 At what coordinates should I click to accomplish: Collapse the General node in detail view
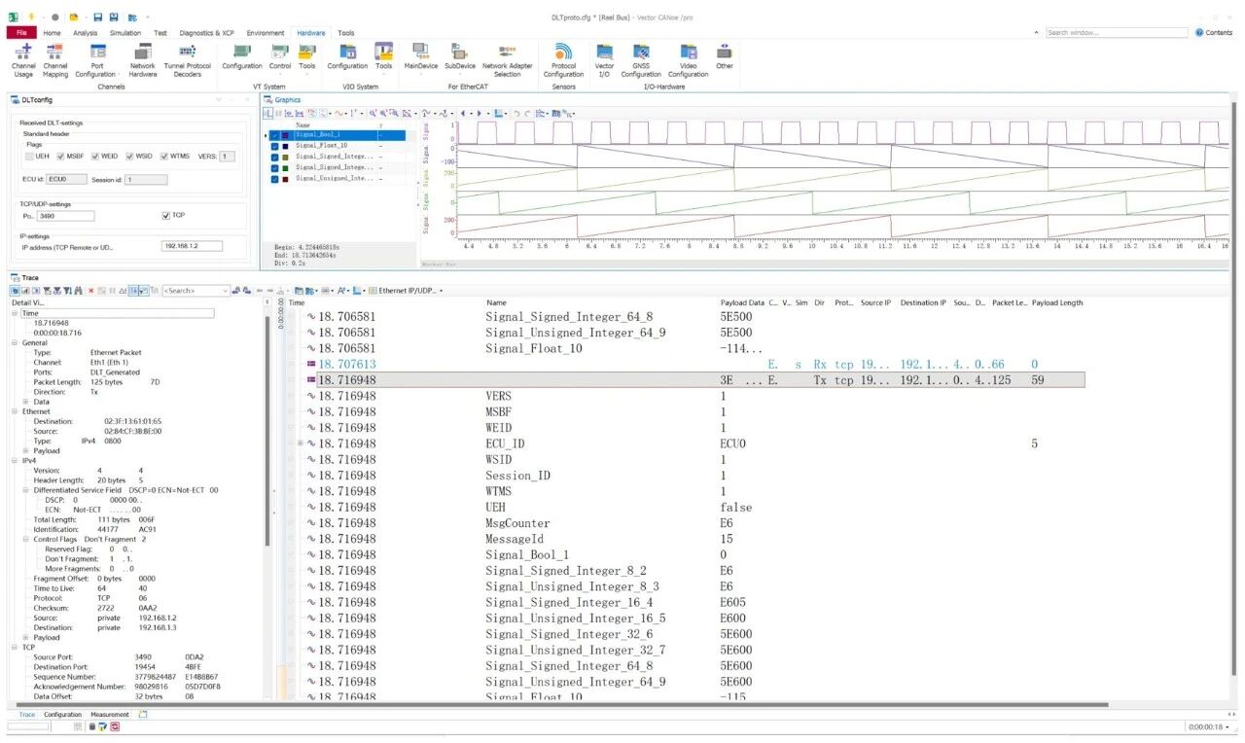(x=16, y=342)
